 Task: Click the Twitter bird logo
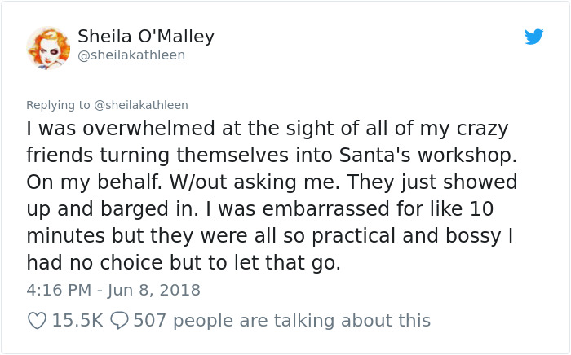point(534,37)
